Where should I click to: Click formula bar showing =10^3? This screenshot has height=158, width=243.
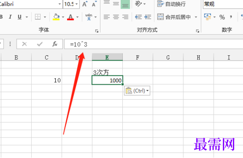click(154, 44)
